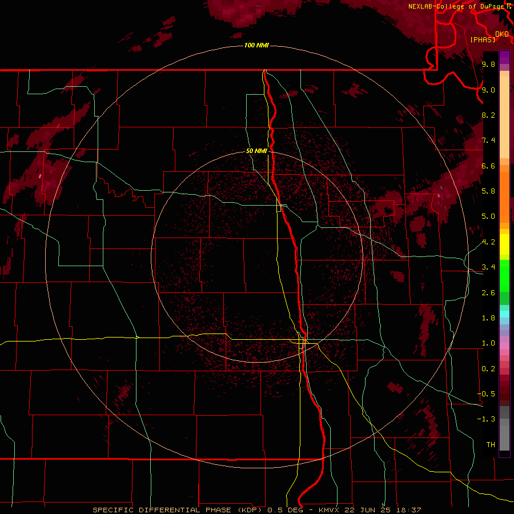Screen dimensions: 514x514
Task: Click the "KMVX" station ID in the caption
Action: click(328, 510)
